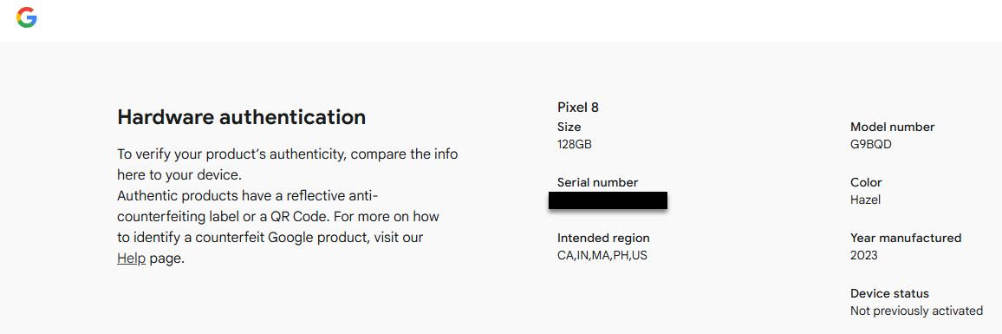Click the Model number label
The height and width of the screenshot is (334, 1002).
[x=892, y=127]
